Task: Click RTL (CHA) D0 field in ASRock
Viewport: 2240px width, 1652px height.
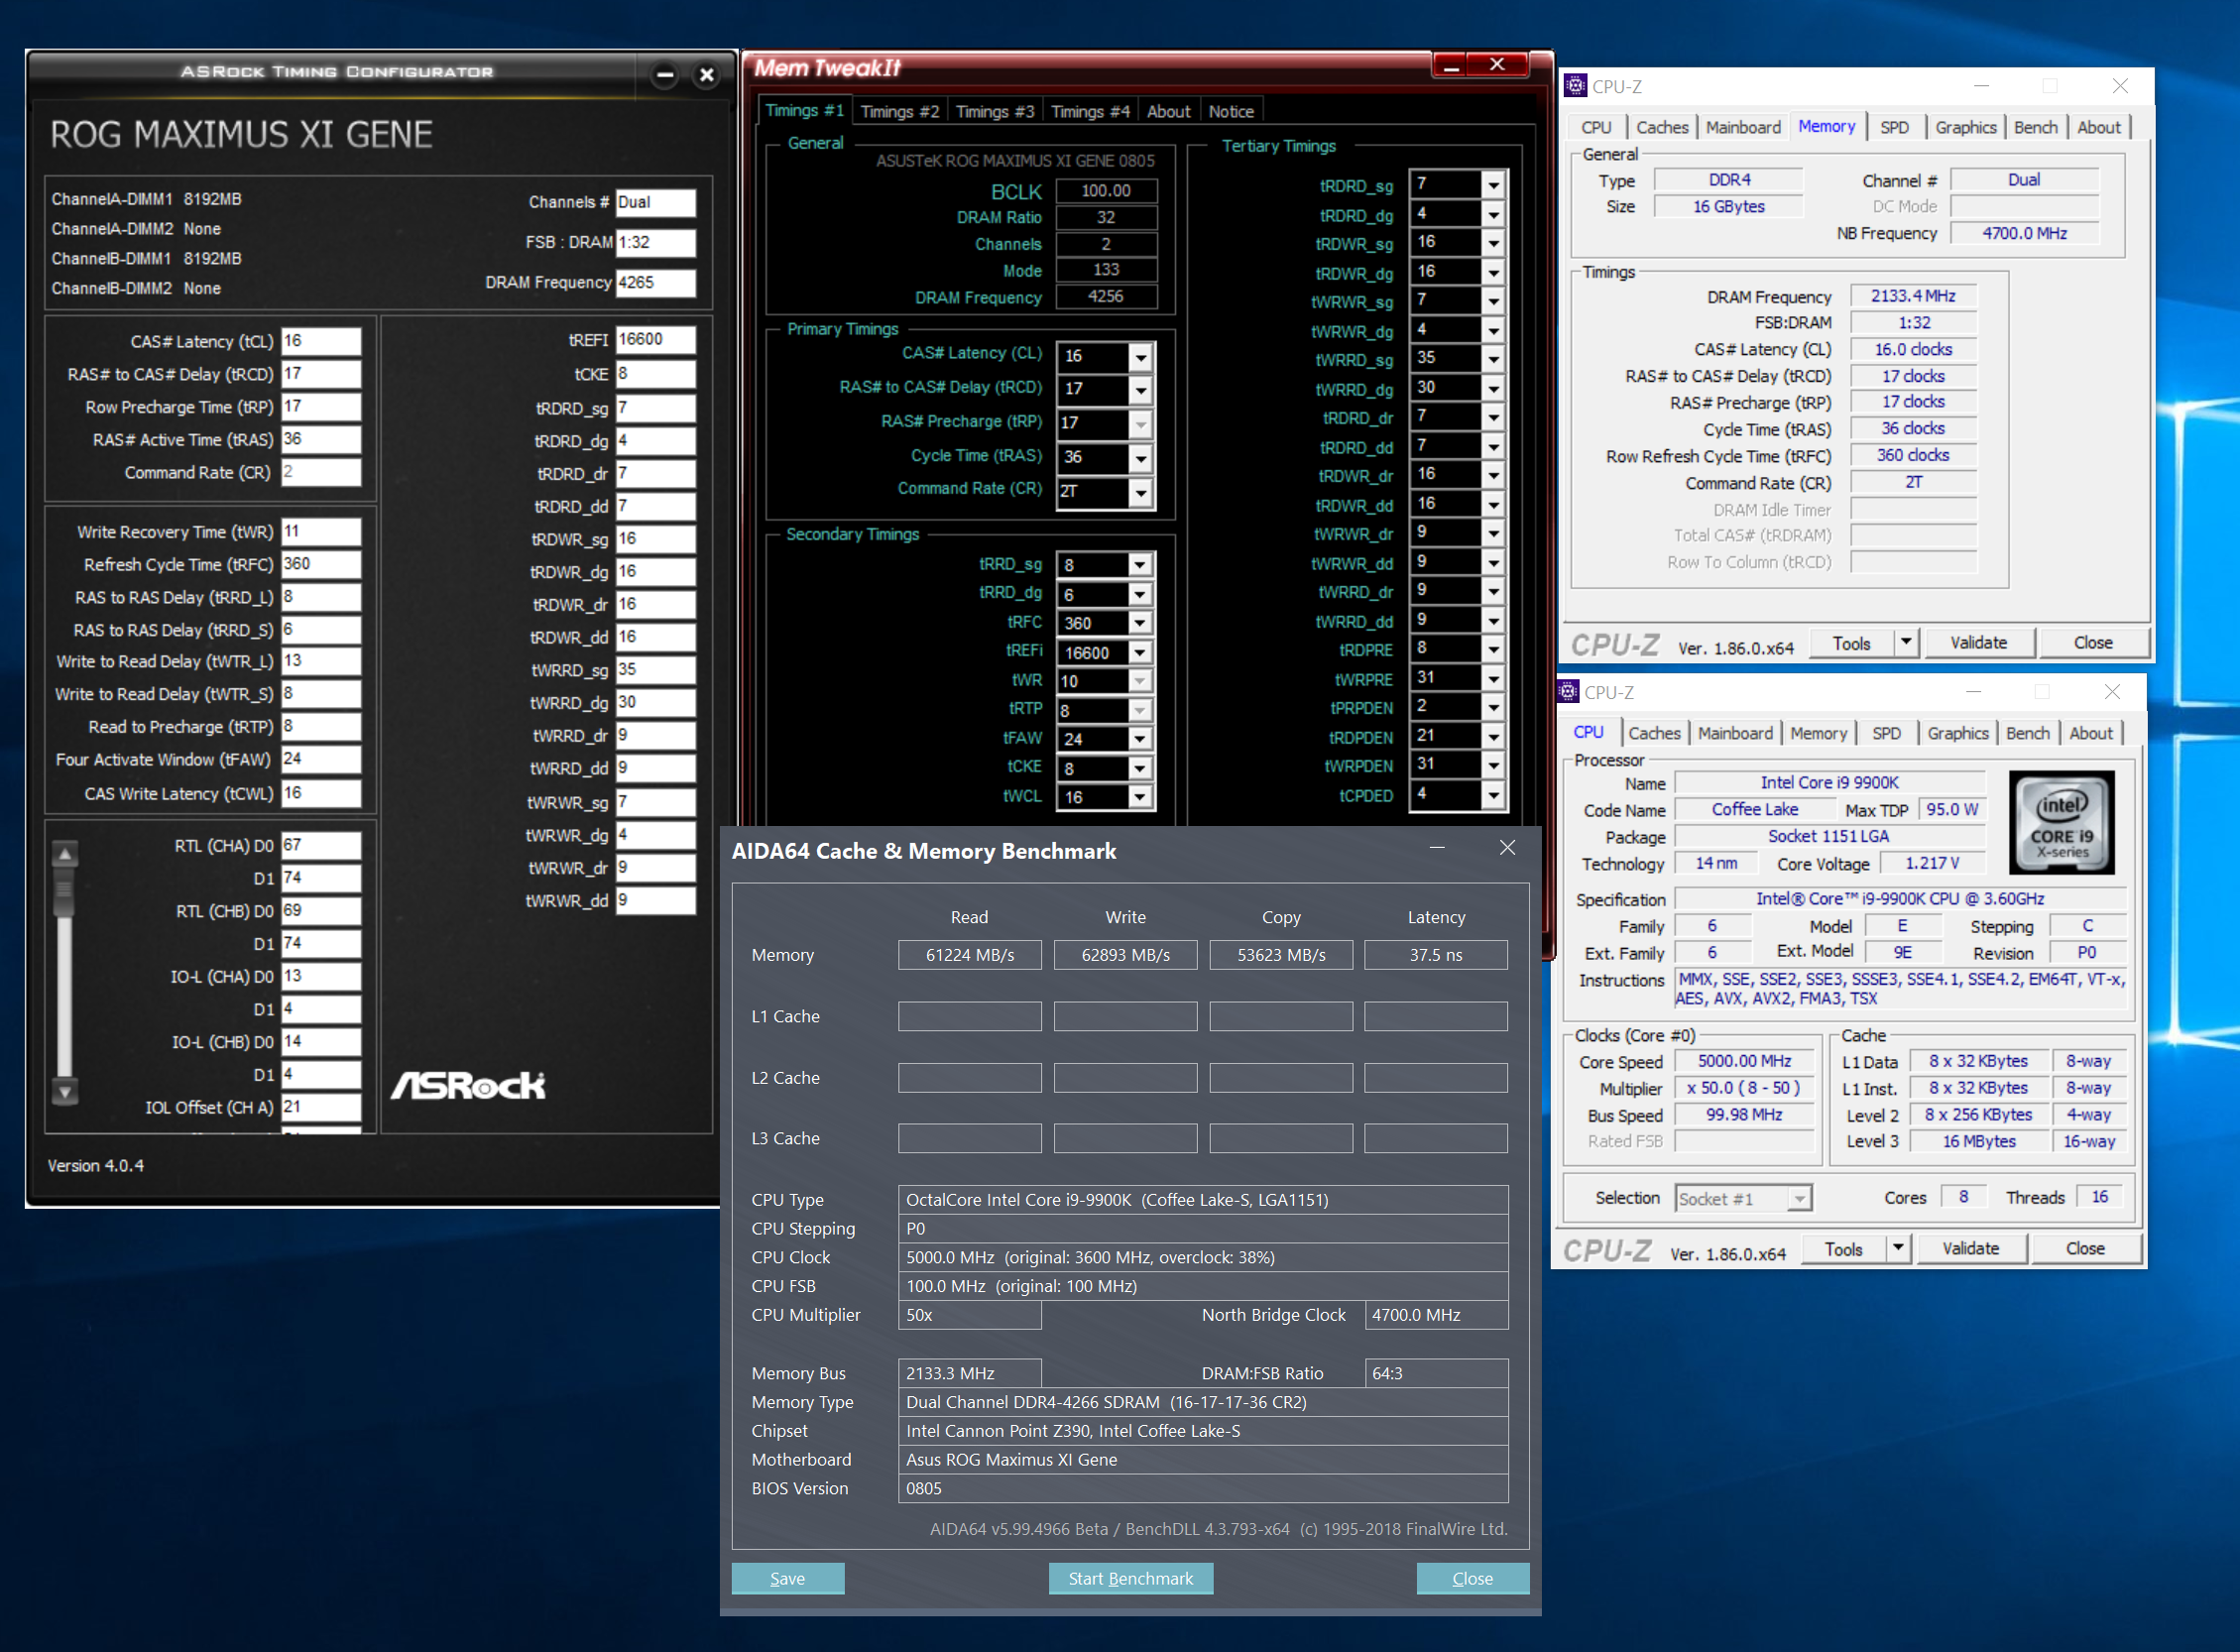Action: tap(321, 845)
